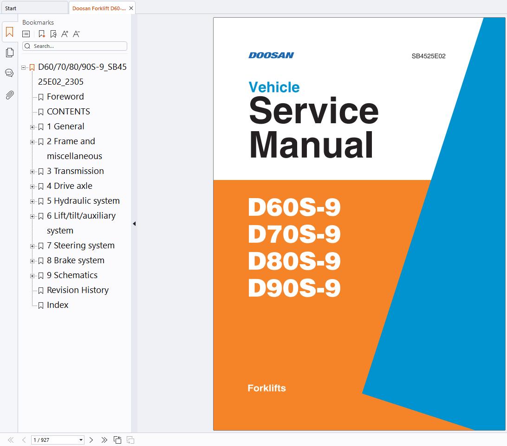The image size is (507, 446).
Task: Expand the 9 Schematics bookmark
Action: [32, 276]
